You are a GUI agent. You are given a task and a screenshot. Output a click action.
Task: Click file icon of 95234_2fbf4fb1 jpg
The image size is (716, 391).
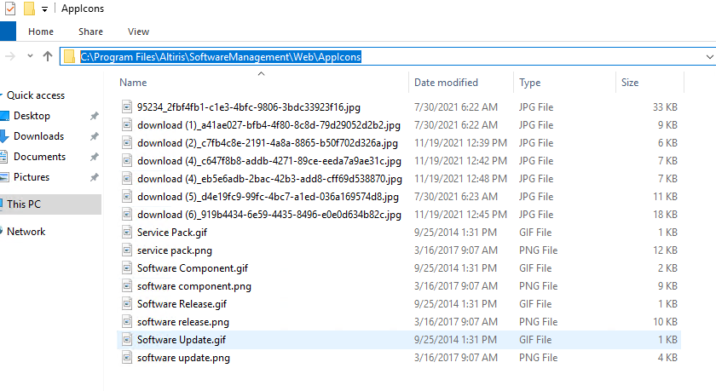click(127, 107)
